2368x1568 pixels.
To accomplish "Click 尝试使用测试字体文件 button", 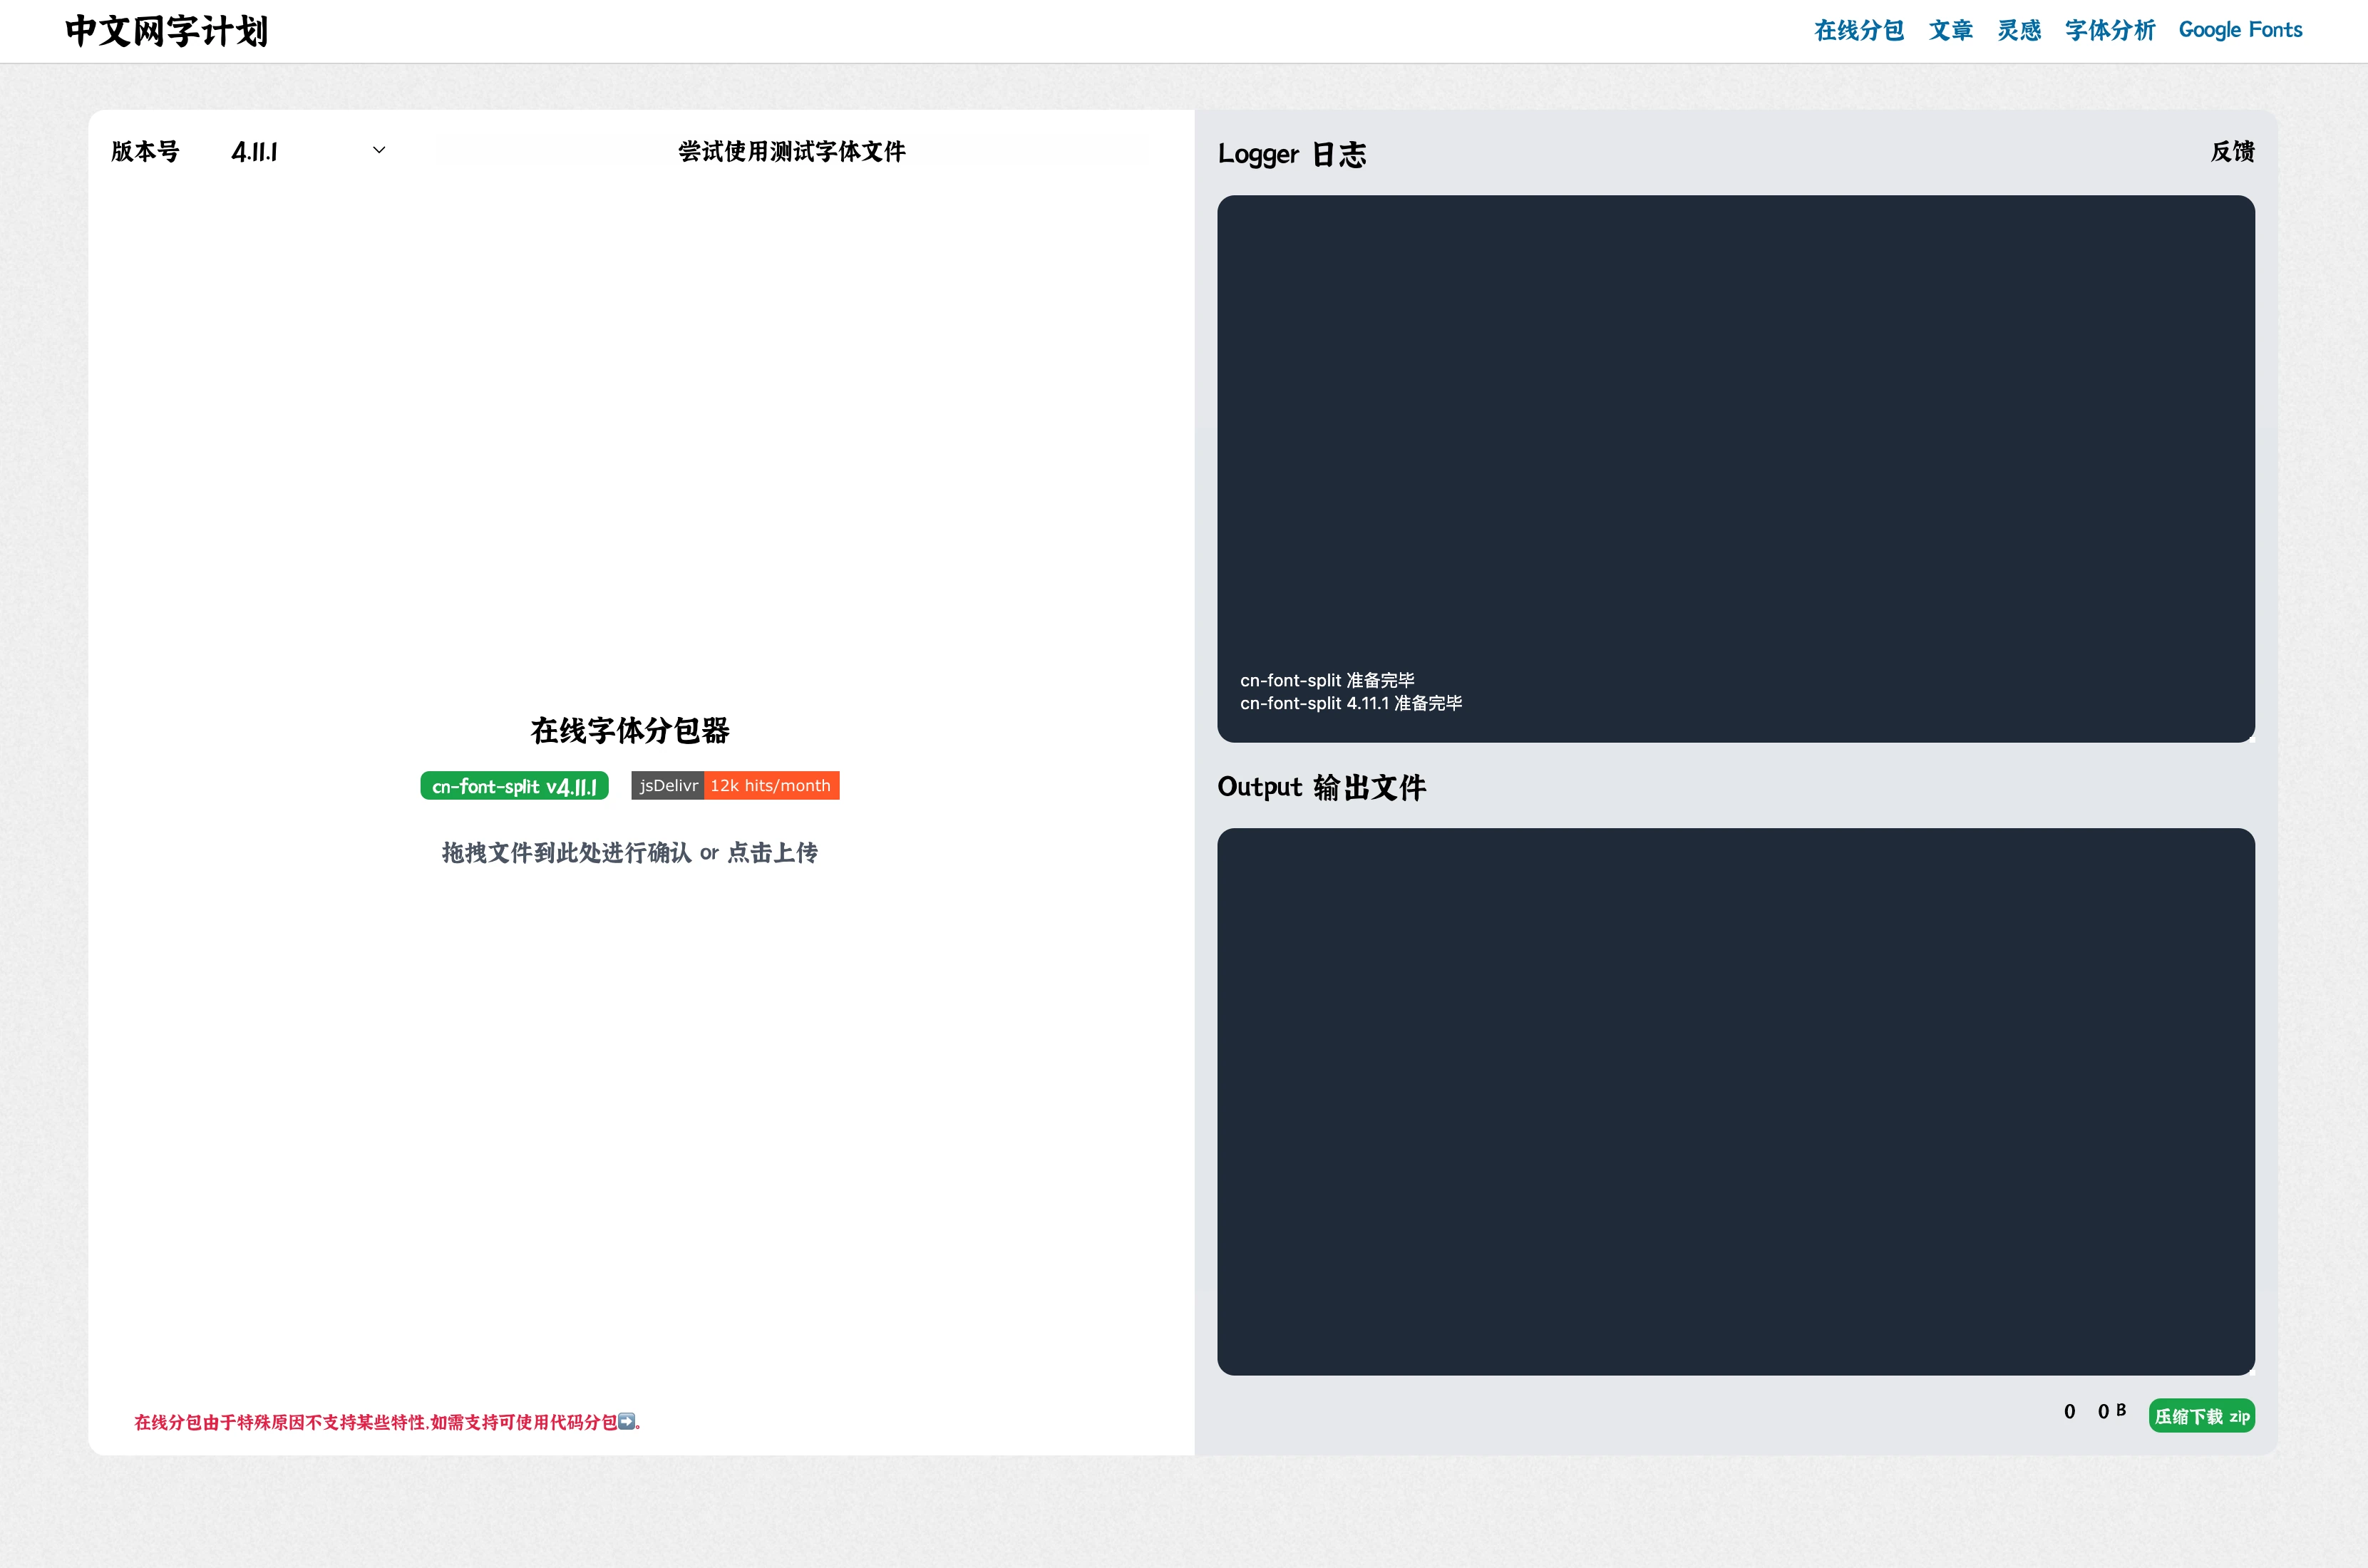I will click(792, 151).
